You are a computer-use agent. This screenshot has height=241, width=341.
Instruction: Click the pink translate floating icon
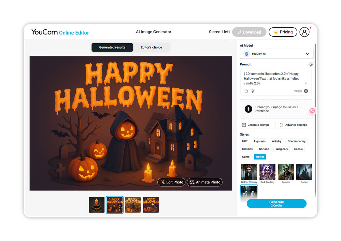click(x=312, y=111)
